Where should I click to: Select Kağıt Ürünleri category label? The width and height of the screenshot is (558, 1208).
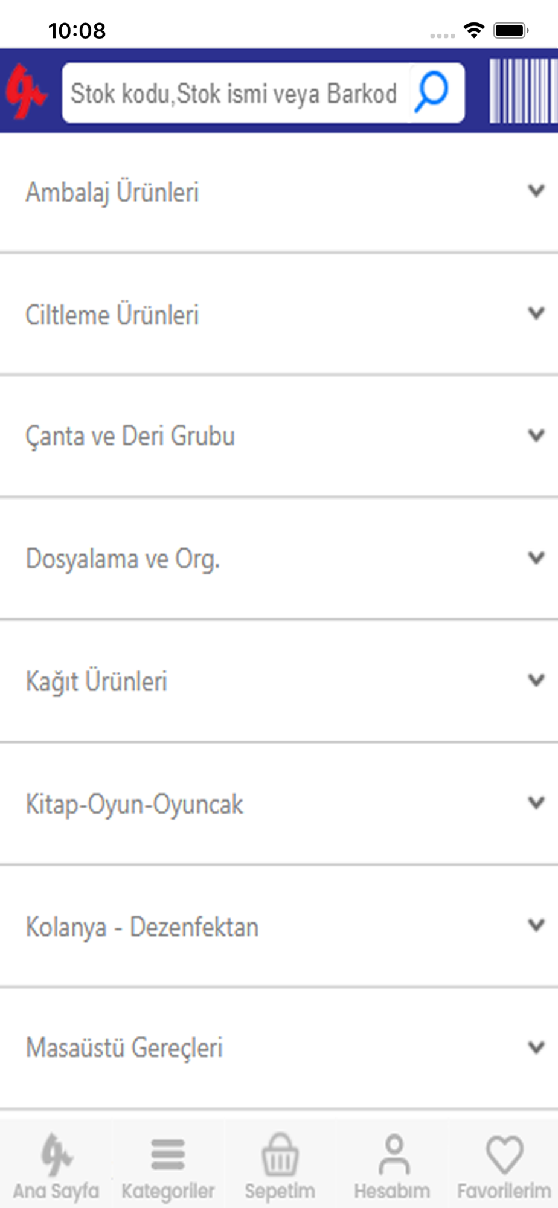(97, 681)
